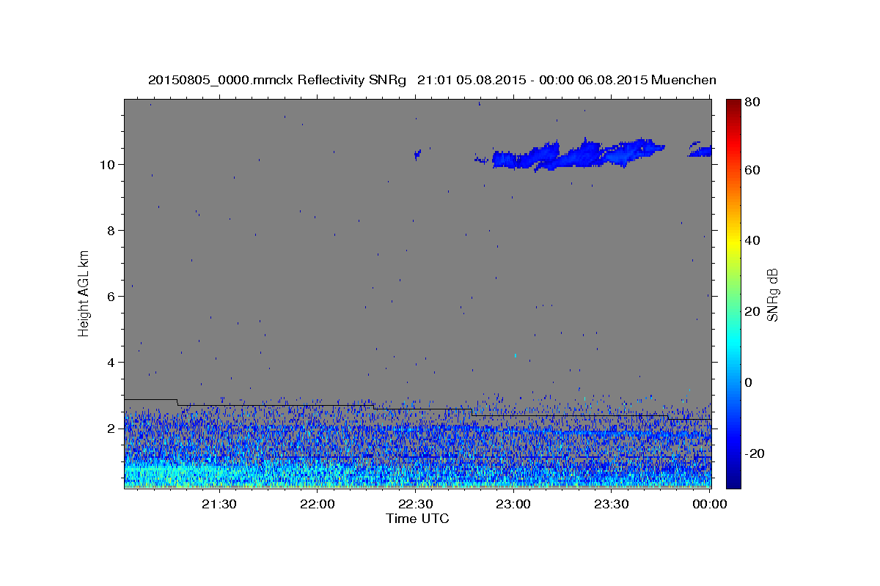
Task: Click the 23:30 time tick label
Action: tap(612, 504)
